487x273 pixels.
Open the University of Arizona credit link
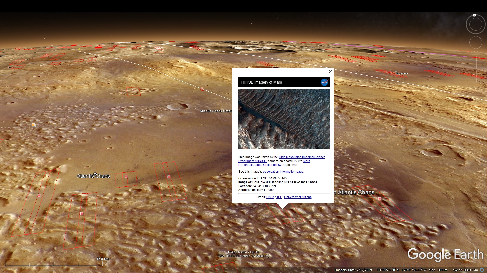[x=298, y=197]
